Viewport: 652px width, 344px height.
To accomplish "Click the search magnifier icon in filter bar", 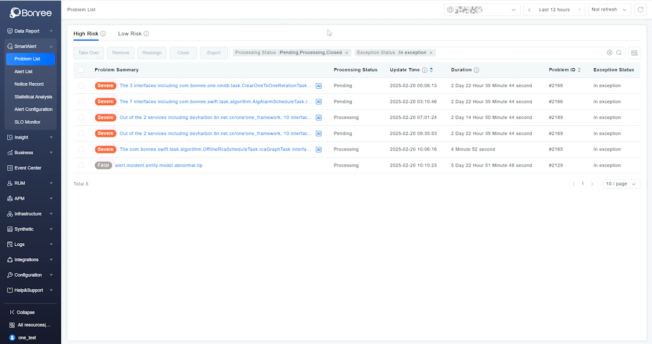I will pyautogui.click(x=619, y=53).
